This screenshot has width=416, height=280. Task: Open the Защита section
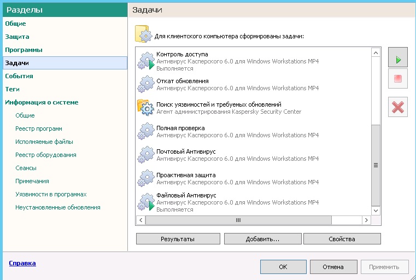point(17,37)
